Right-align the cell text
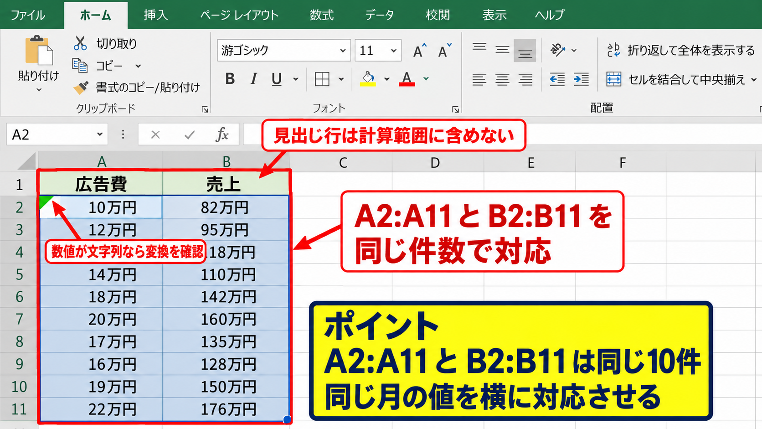762x429 pixels. coord(525,80)
